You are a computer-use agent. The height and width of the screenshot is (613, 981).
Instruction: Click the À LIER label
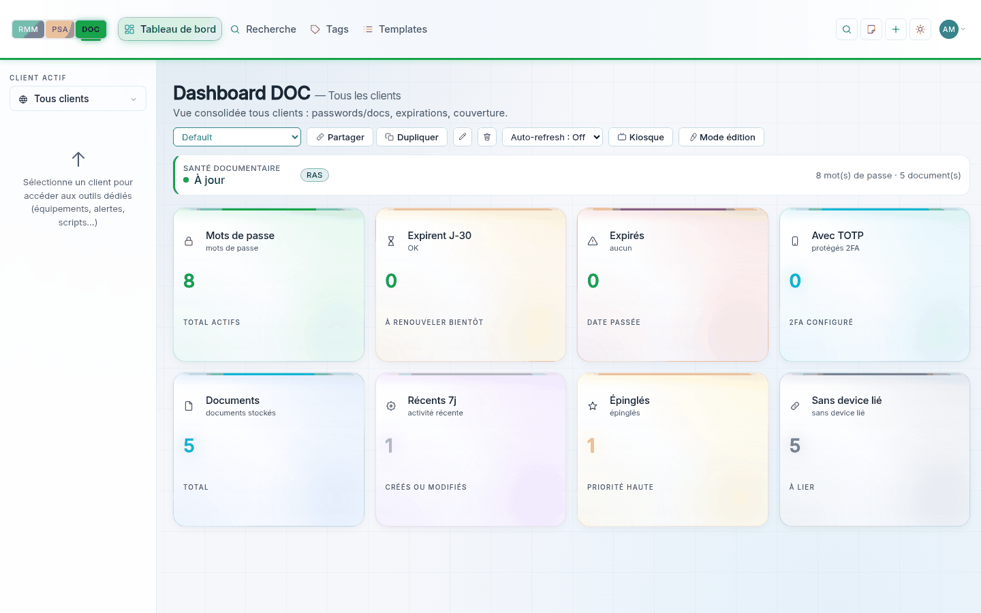click(802, 487)
